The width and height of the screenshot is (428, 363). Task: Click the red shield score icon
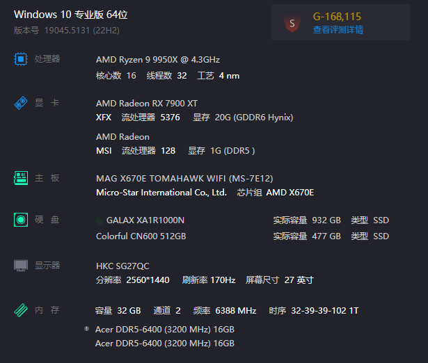pyautogui.click(x=292, y=24)
